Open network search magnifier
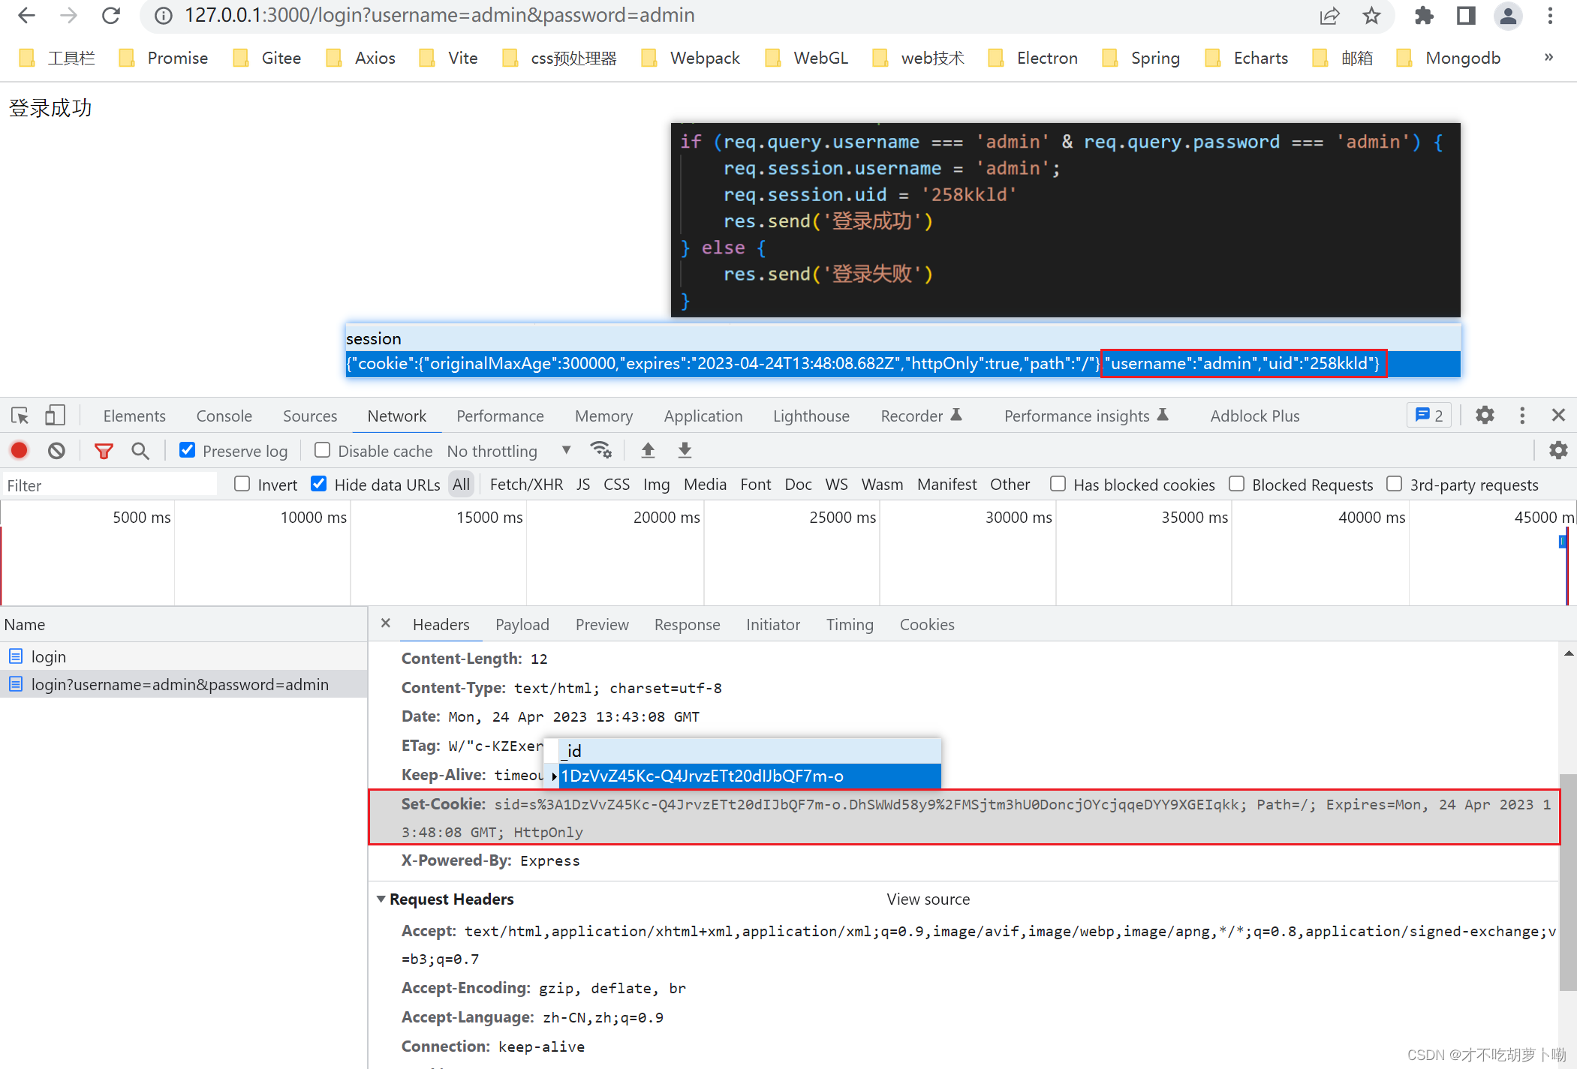This screenshot has width=1577, height=1069. 140,450
